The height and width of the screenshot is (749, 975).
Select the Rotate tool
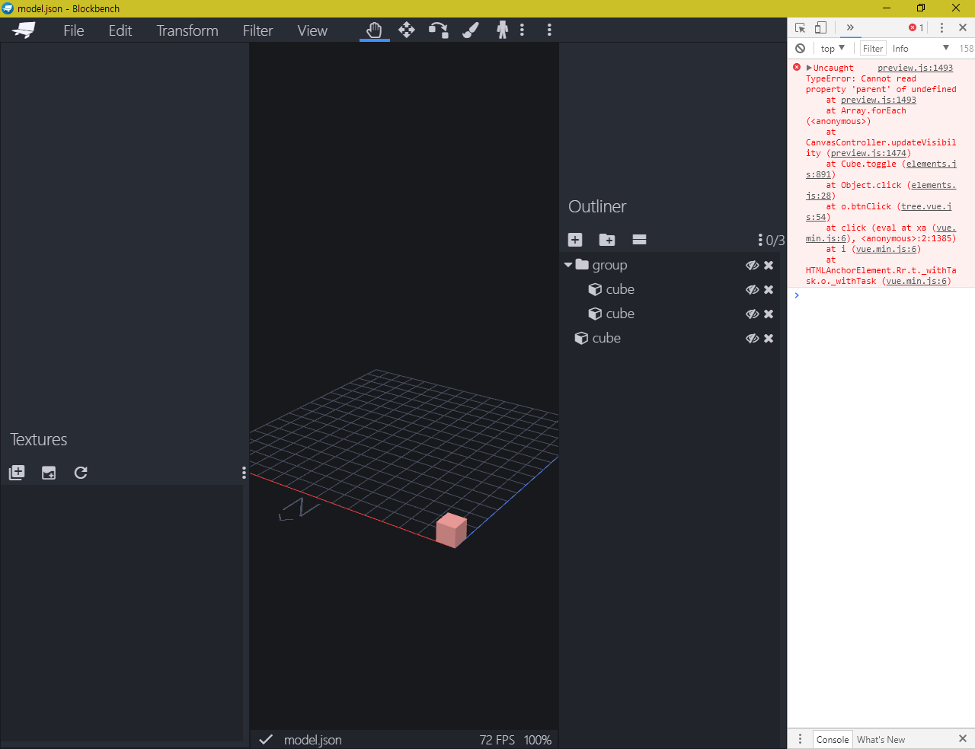(x=438, y=30)
